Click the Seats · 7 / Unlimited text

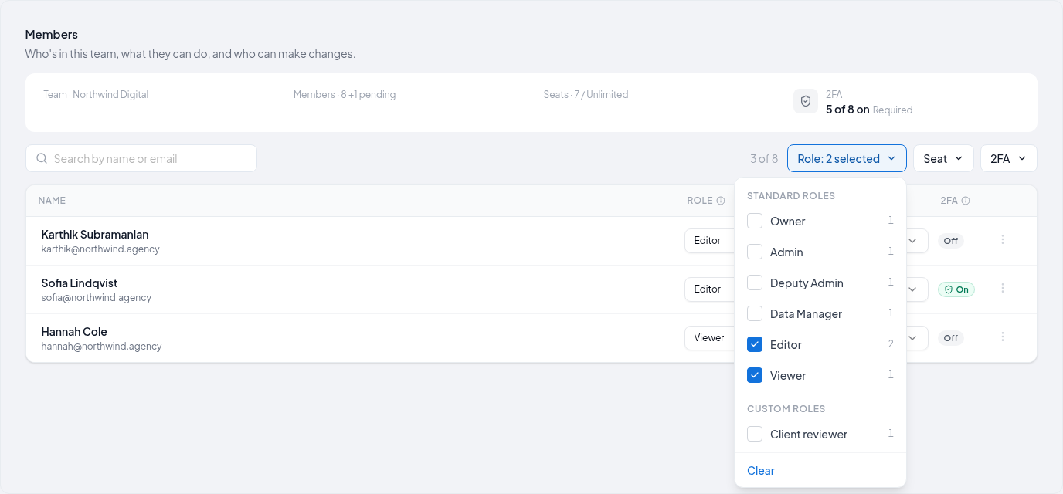586,95
